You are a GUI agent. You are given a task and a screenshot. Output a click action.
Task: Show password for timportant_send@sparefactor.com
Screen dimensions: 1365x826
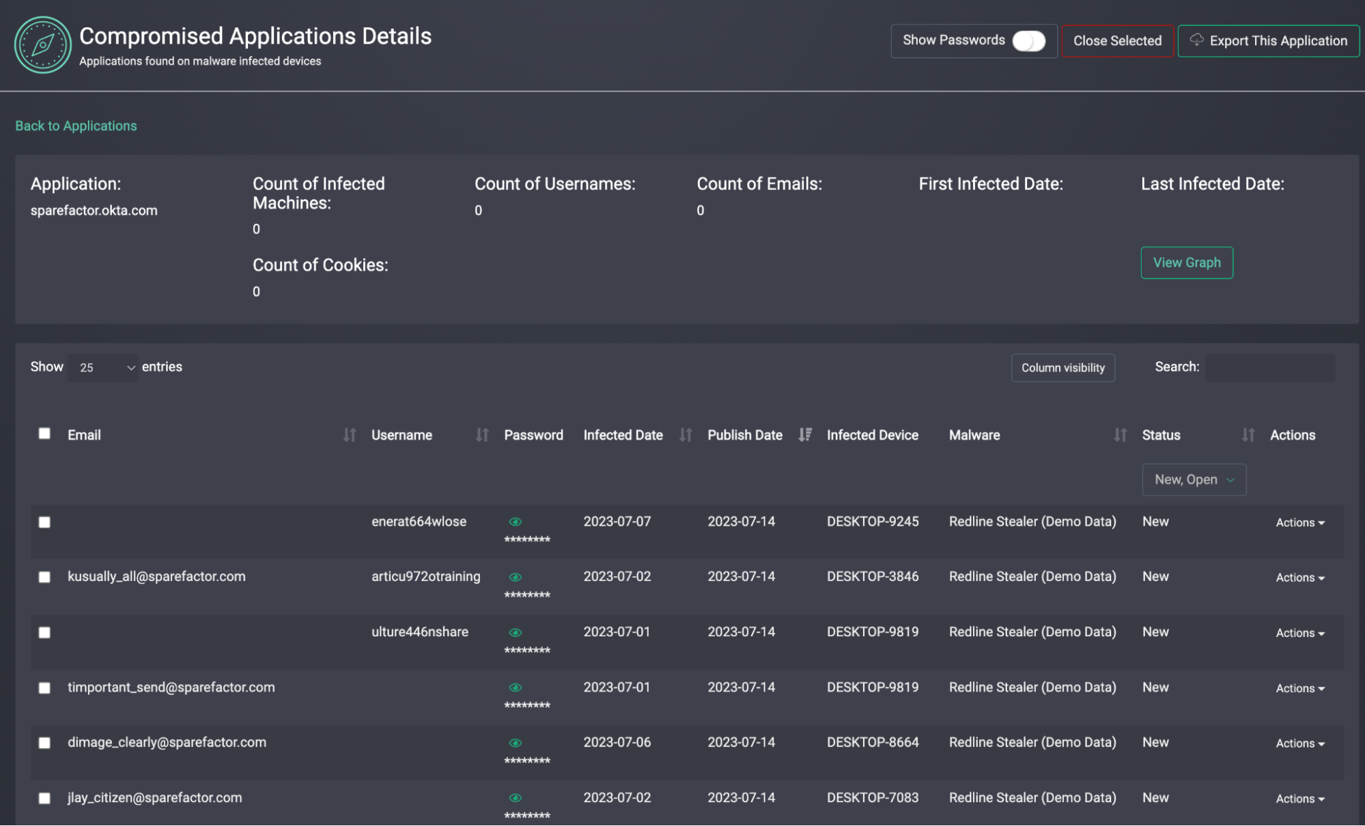[x=516, y=687]
